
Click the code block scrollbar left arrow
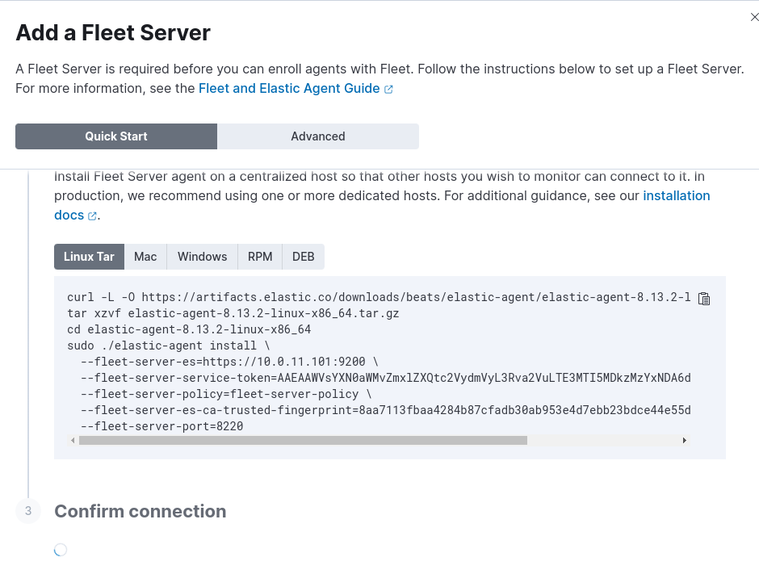73,441
